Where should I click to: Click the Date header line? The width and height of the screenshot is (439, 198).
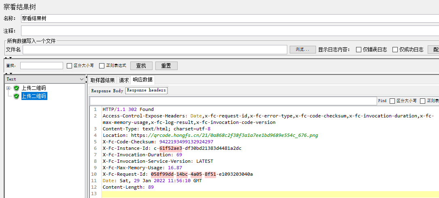(152, 181)
